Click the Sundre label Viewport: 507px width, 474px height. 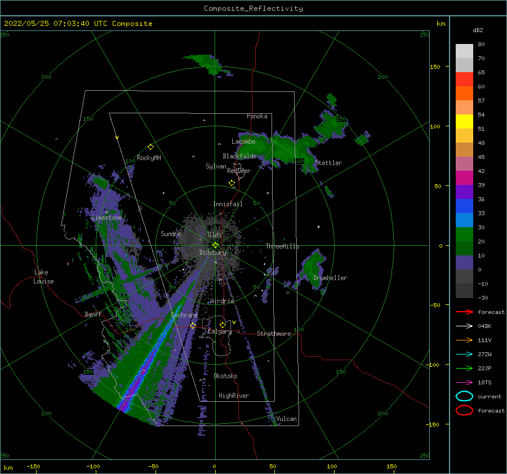click(171, 233)
